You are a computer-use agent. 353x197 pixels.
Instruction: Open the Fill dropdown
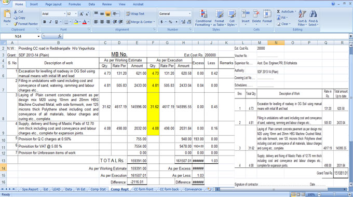pos(283,18)
